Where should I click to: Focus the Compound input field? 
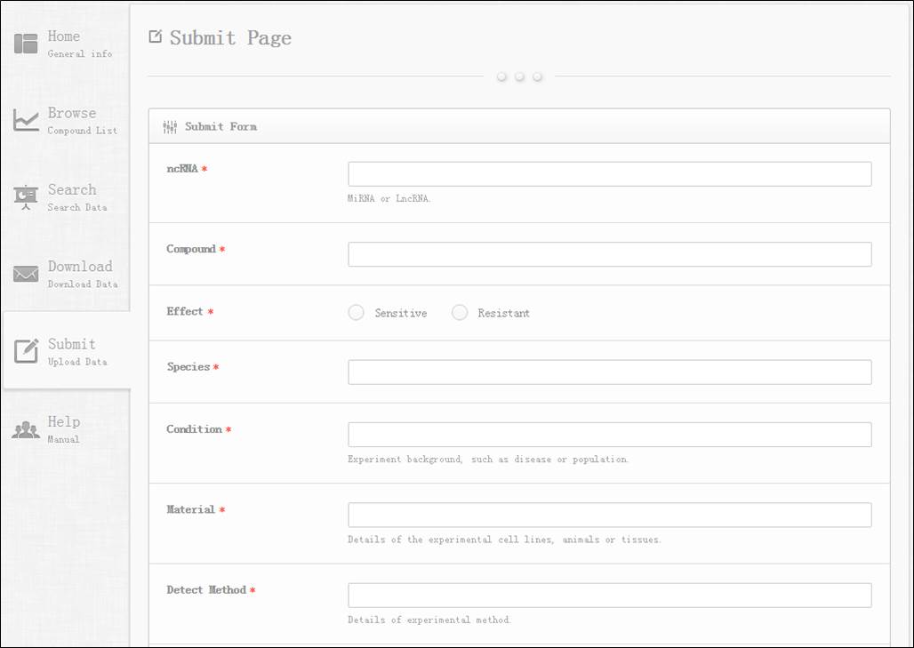[610, 254]
